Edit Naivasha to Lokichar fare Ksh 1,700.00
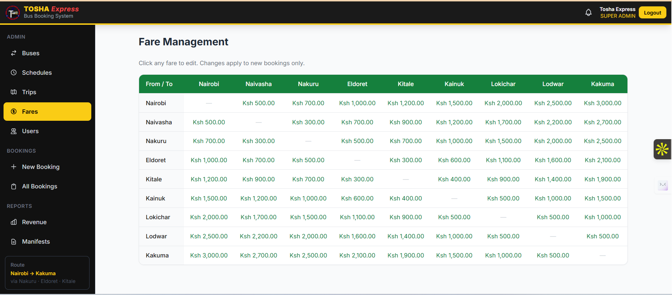Viewport: 672px width, 295px height. tap(503, 122)
